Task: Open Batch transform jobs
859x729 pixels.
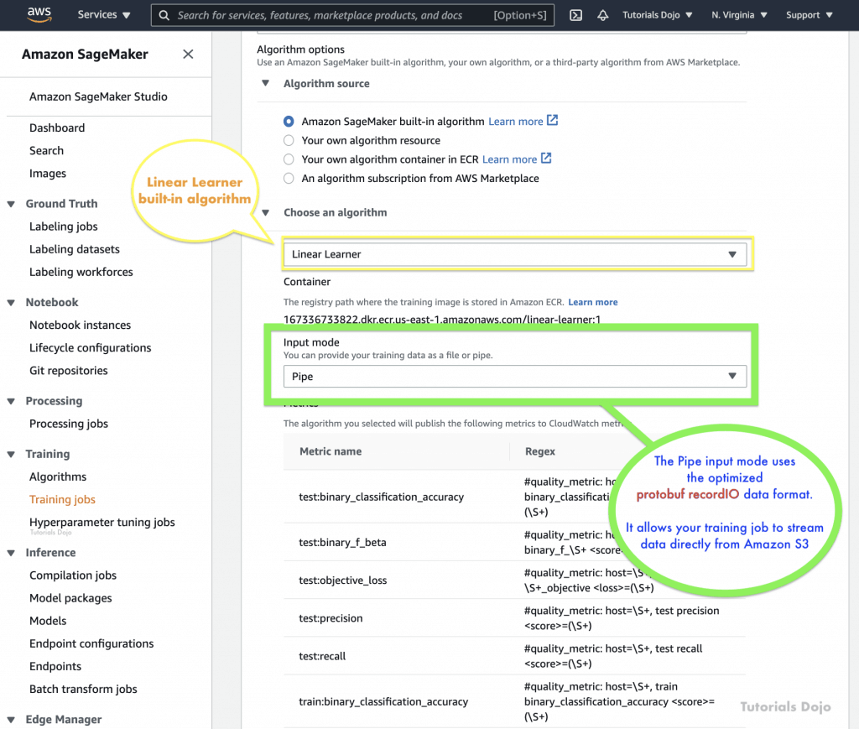Action: pos(83,689)
